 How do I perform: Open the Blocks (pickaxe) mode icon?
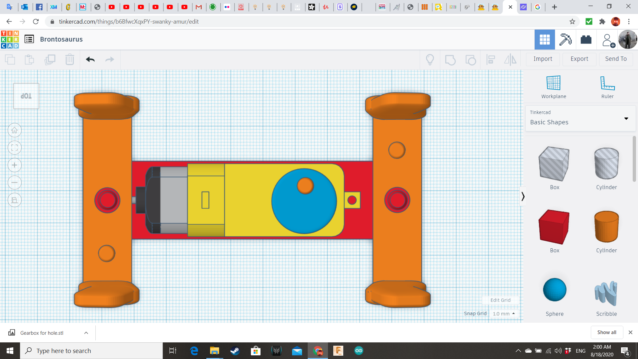point(565,40)
